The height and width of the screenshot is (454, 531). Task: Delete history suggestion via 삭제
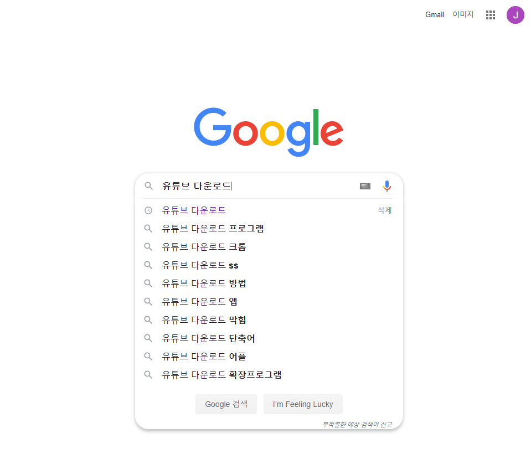point(385,210)
